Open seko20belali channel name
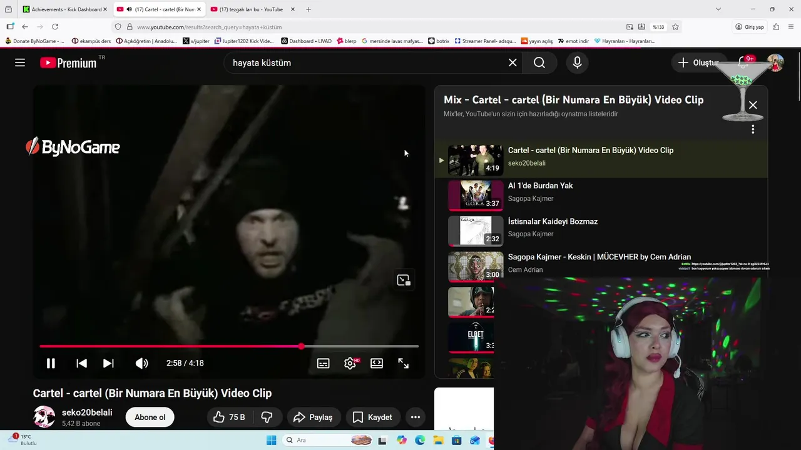801x450 pixels. coord(87,412)
